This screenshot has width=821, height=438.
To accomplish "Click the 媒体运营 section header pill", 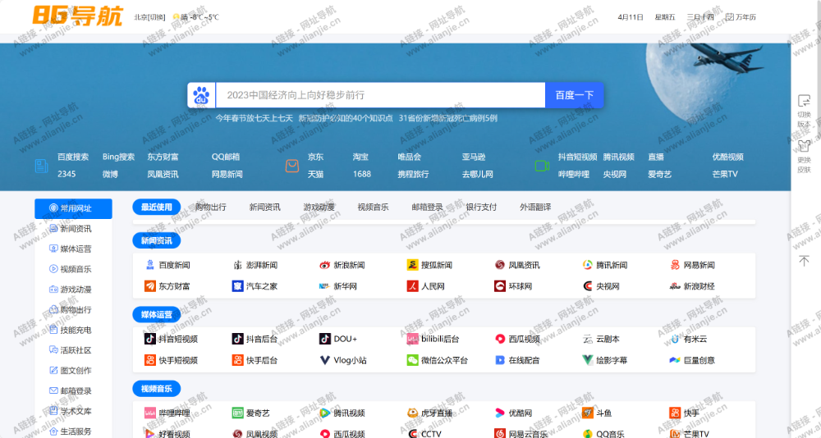I will click(x=157, y=314).
